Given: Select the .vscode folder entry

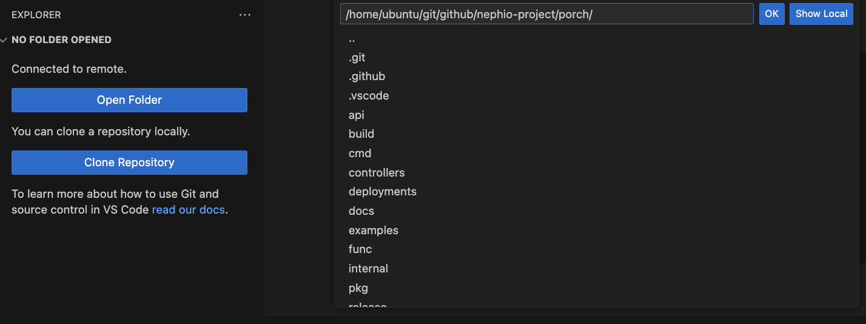Looking at the screenshot, I should [369, 96].
